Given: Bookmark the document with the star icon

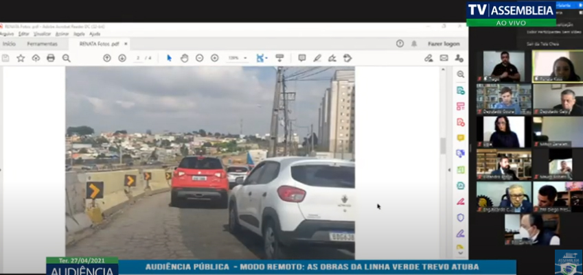Looking at the screenshot, I should (x=21, y=58).
